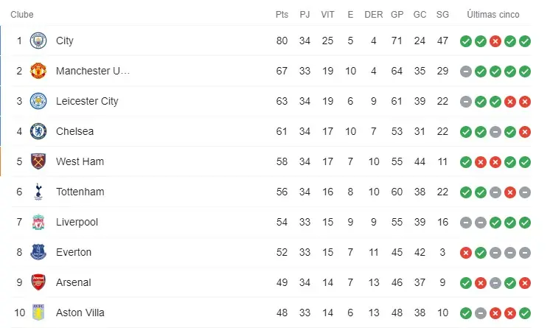Viewport: 550px width, 328px height.
Task: Click the Arsenal club crest
Action: click(x=38, y=283)
